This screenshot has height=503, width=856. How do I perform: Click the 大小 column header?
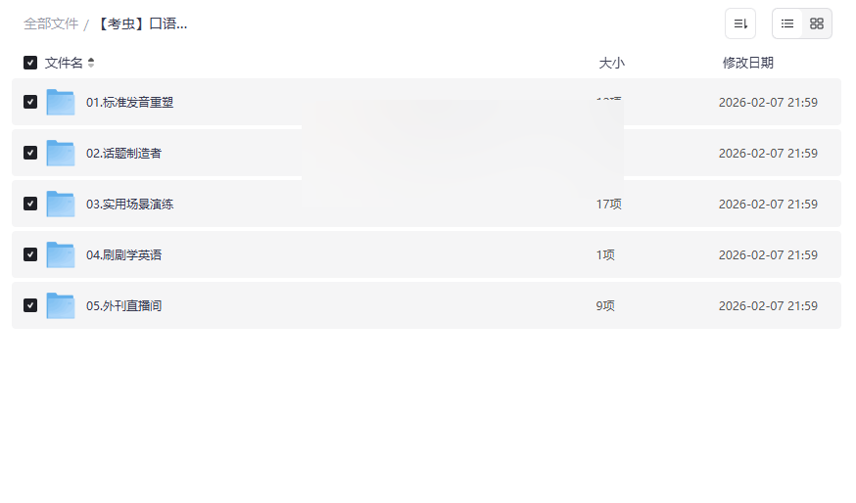click(x=611, y=63)
